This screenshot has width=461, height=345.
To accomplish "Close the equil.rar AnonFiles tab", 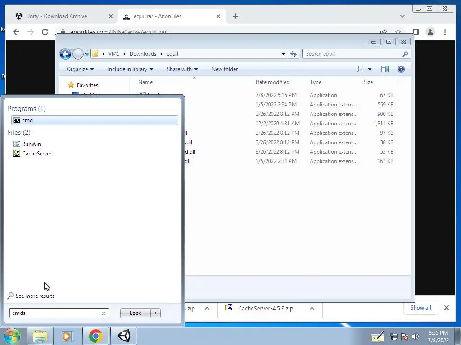I will (x=218, y=17).
